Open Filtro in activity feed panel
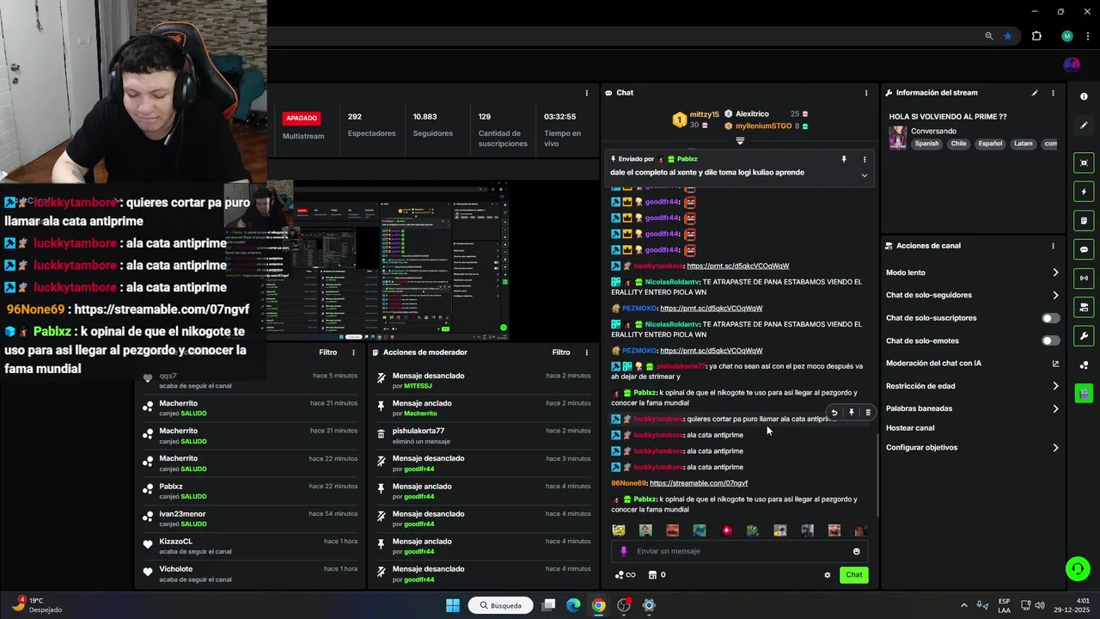Image resolution: width=1100 pixels, height=619 pixels. tap(327, 352)
